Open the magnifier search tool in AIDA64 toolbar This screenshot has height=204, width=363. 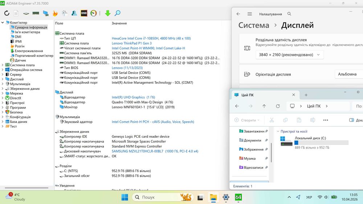(x=118, y=13)
